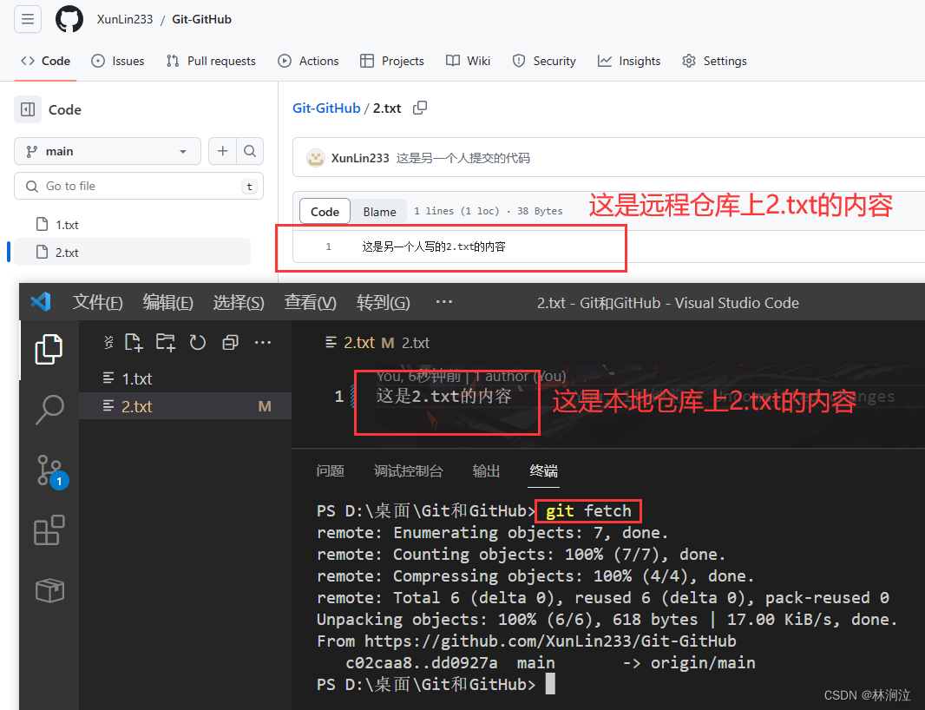Click line number 1 in GitHub file view
This screenshot has width=925, height=710.
pyautogui.click(x=329, y=247)
